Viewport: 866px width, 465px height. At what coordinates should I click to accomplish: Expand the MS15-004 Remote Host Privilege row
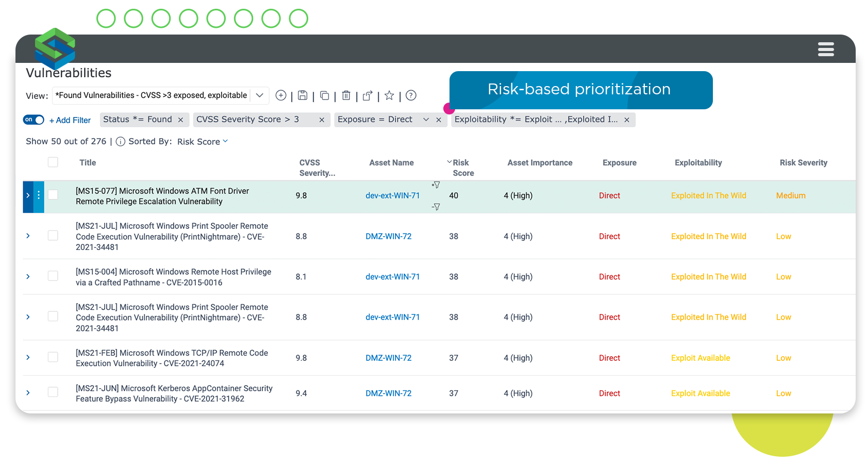point(28,277)
